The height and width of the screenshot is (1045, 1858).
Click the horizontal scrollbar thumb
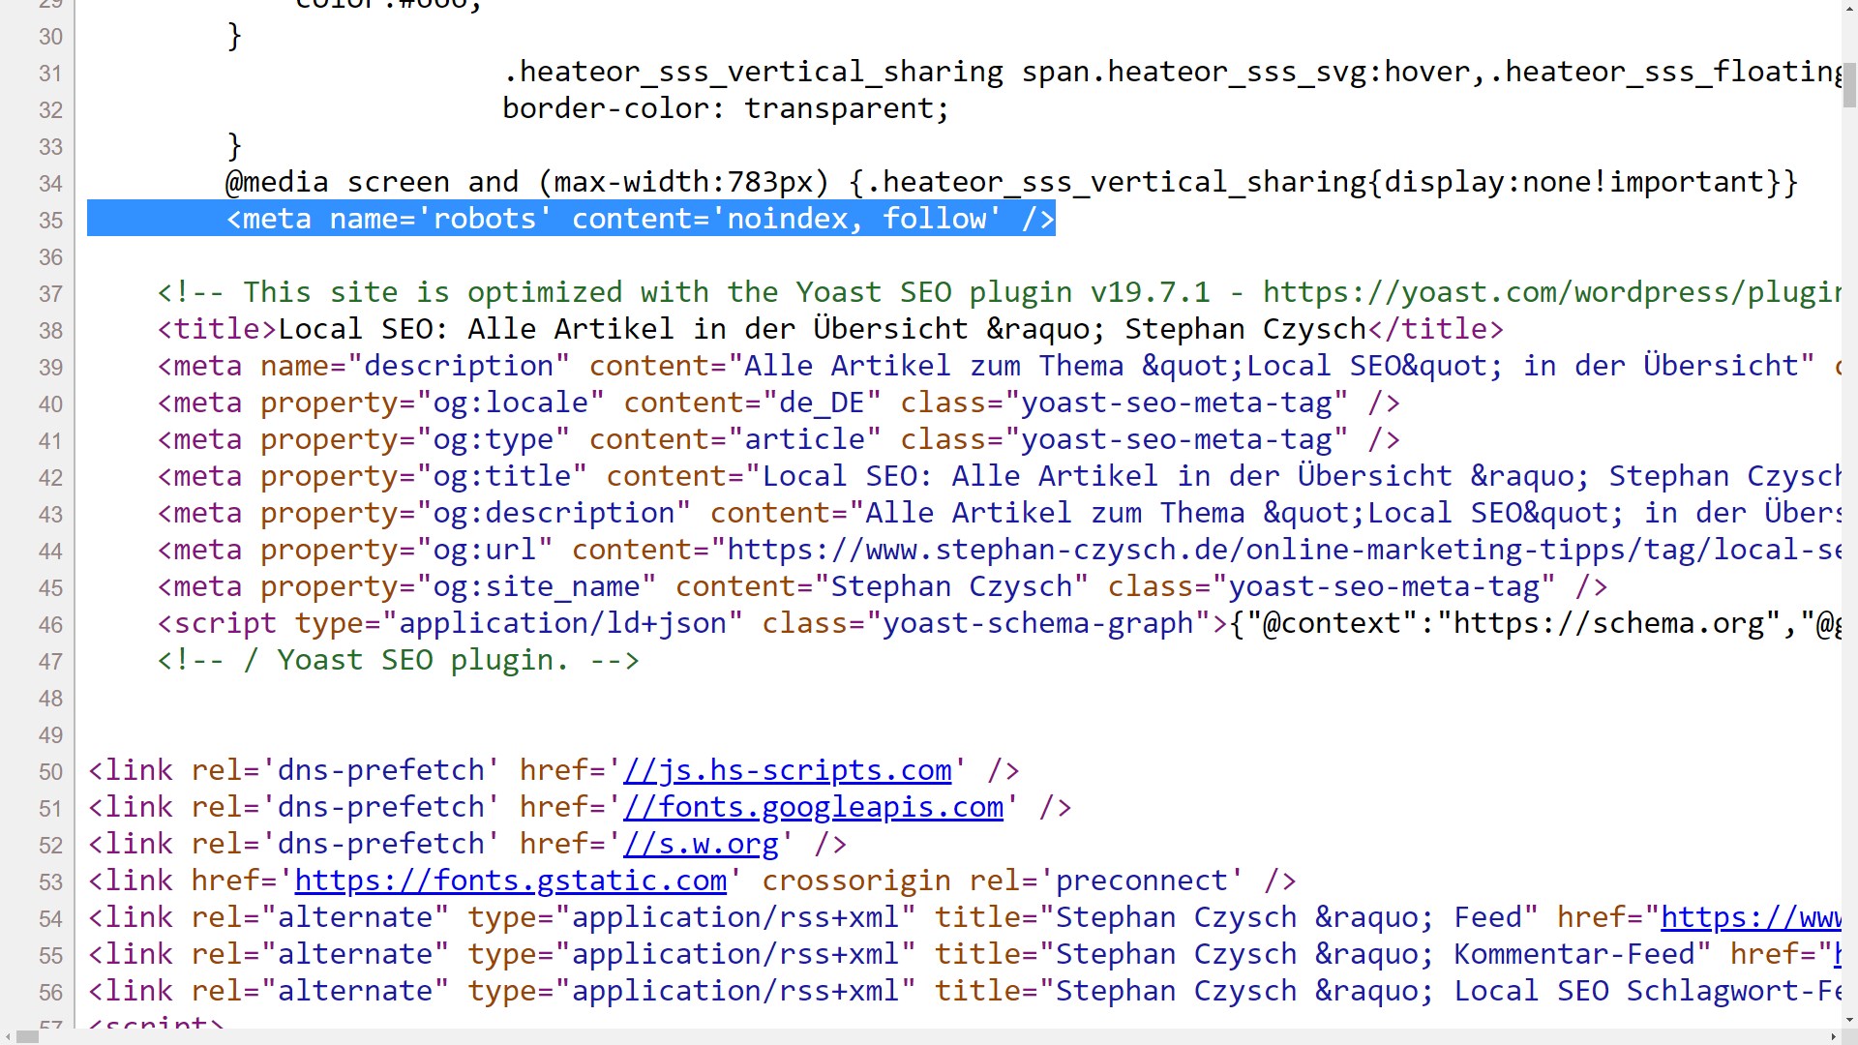[x=27, y=1036]
